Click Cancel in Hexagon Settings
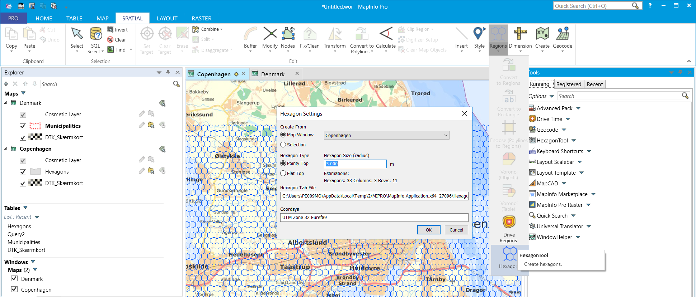The image size is (696, 297). tap(456, 230)
